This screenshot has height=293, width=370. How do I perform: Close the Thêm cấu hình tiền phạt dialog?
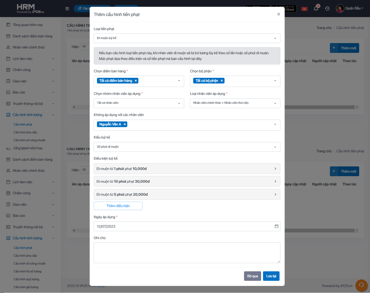pos(278,14)
